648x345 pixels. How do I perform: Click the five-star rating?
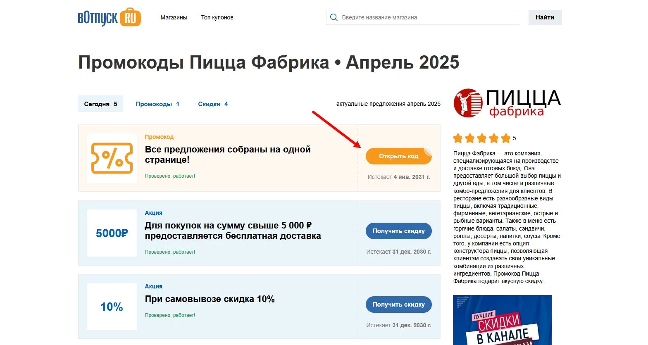click(x=482, y=138)
